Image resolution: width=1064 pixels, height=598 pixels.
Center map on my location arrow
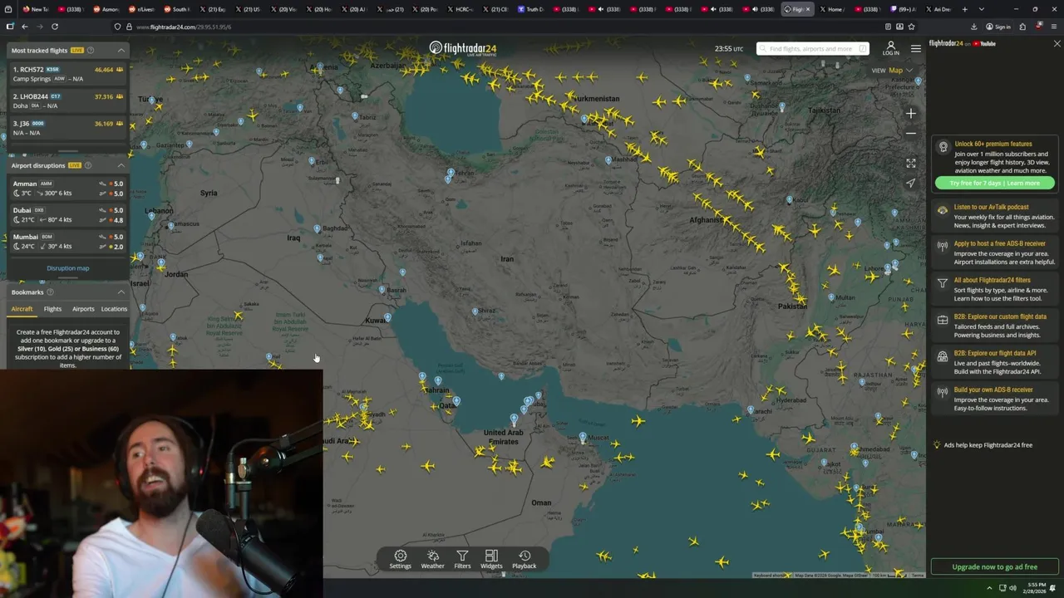(911, 183)
